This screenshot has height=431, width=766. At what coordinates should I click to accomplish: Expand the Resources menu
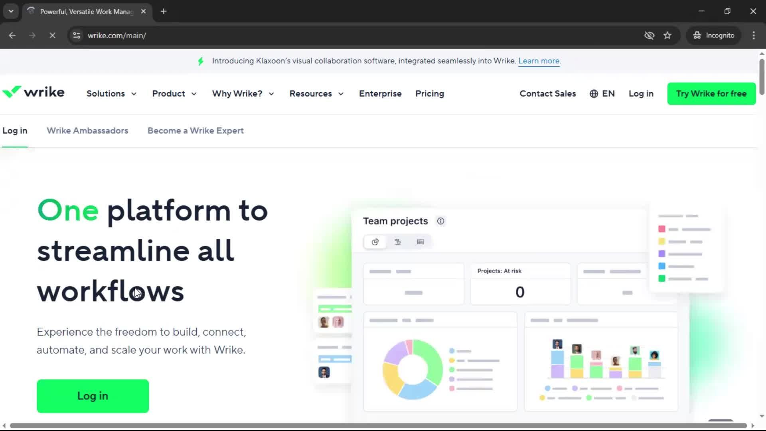316,94
